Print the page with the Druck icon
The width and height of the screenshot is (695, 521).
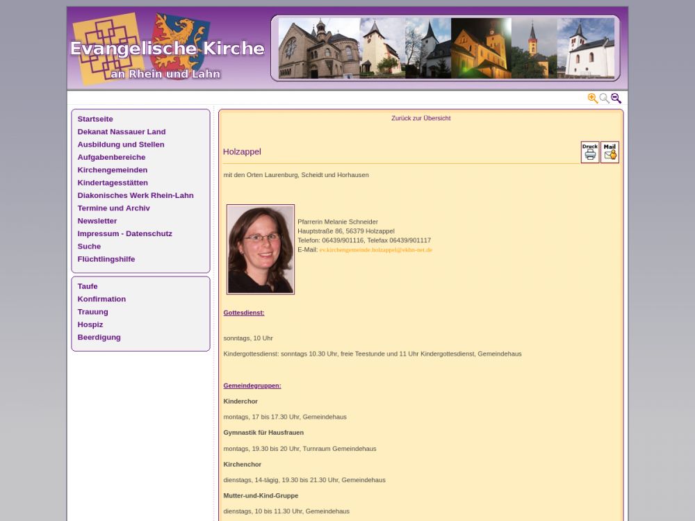tap(589, 152)
